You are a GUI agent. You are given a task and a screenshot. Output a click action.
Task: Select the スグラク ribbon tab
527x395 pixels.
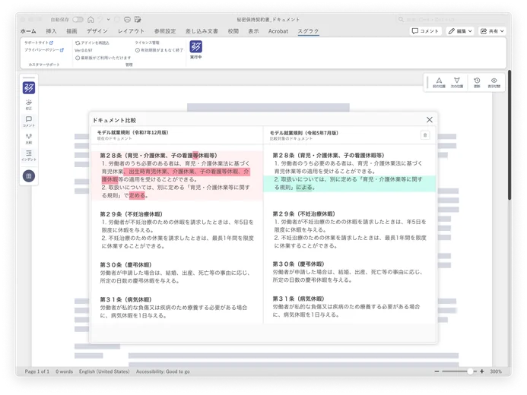pyautogui.click(x=308, y=31)
